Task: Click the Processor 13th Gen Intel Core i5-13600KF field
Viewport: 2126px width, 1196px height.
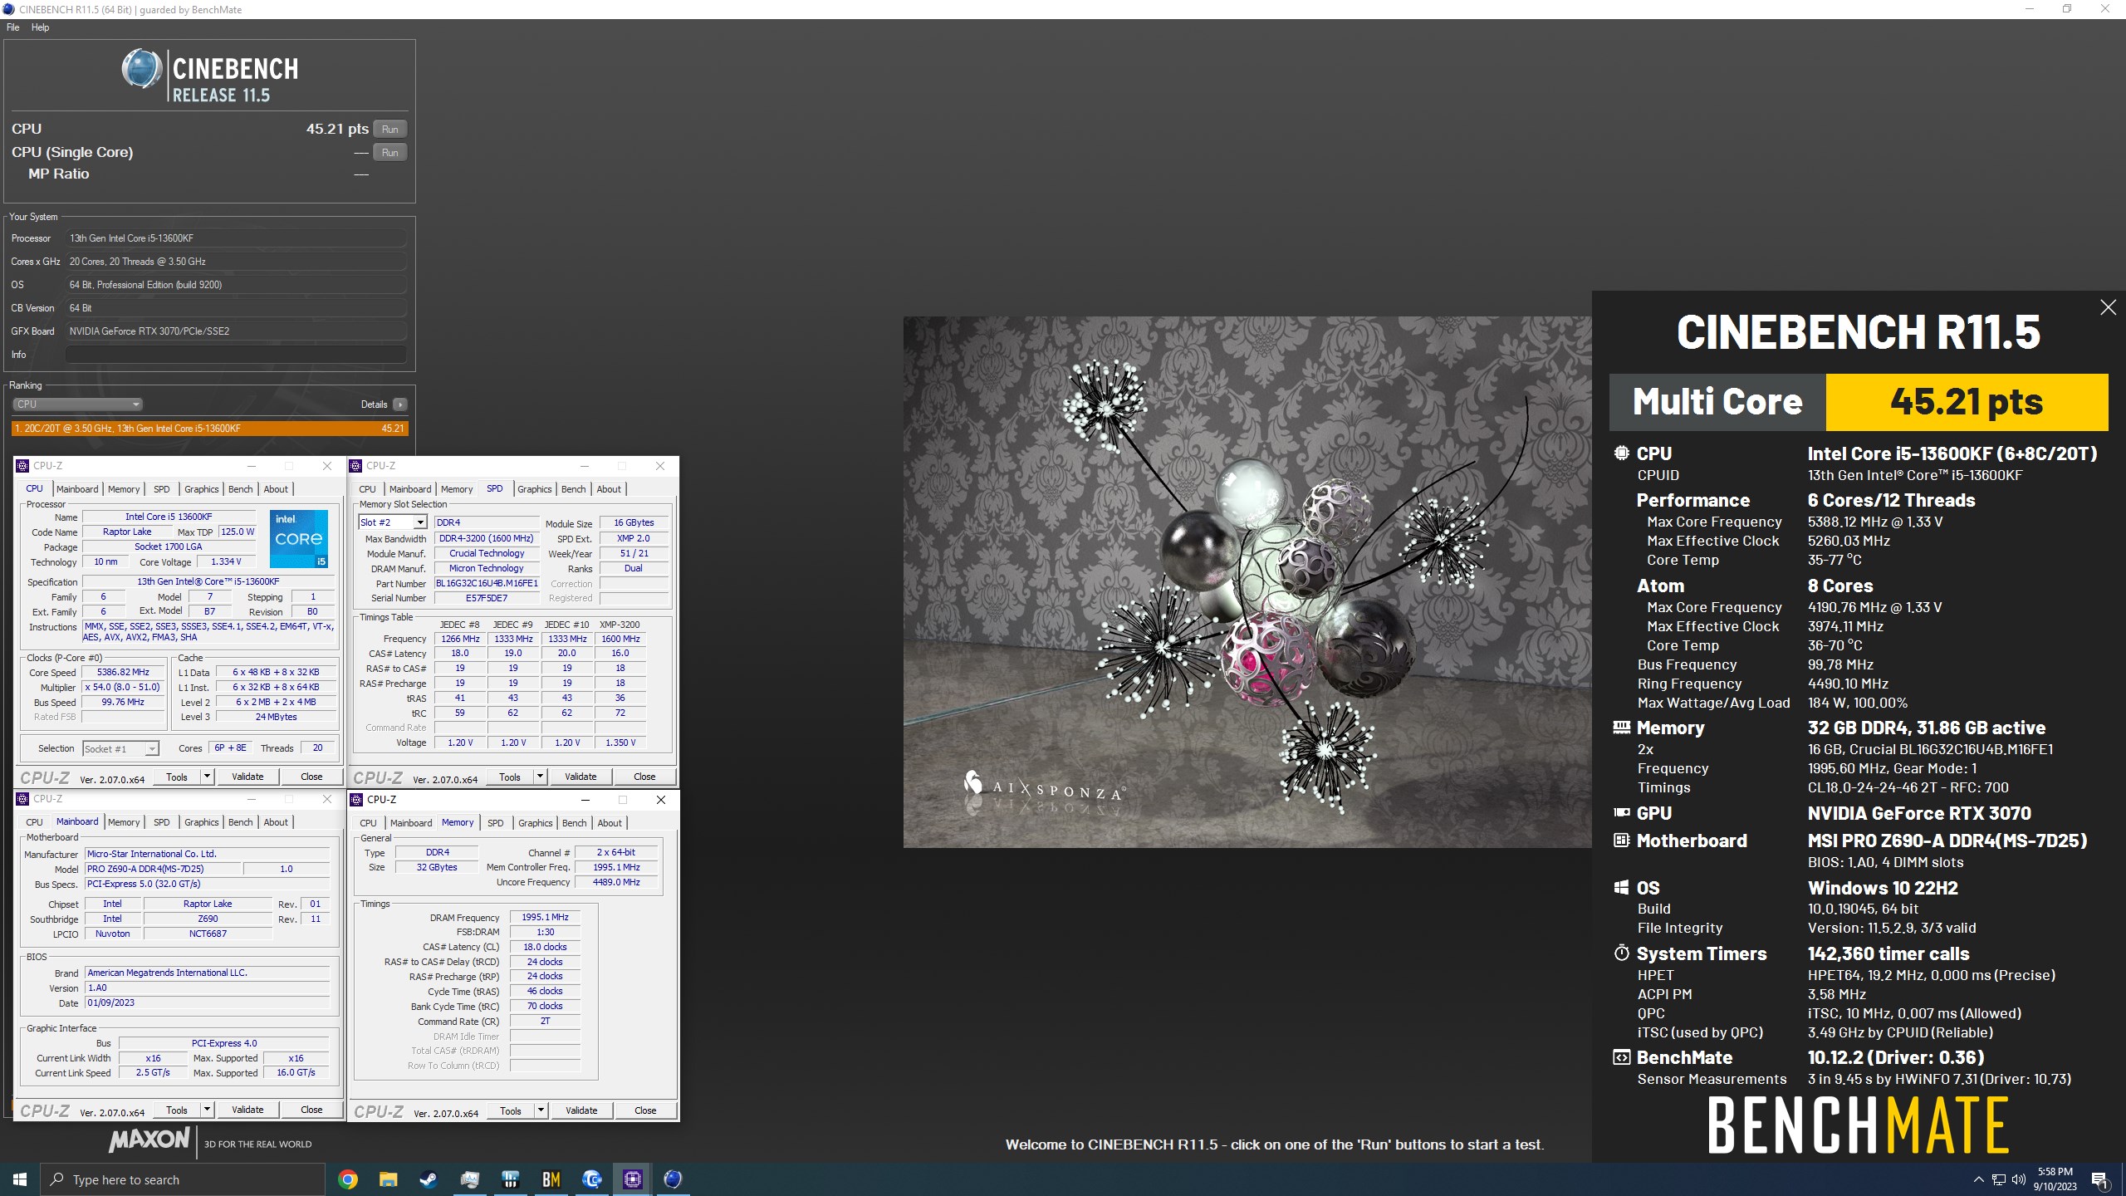Action: (236, 238)
